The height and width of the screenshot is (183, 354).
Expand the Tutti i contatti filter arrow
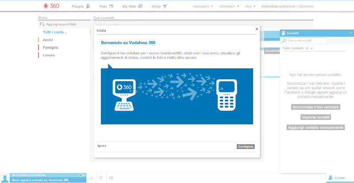pyautogui.click(x=312, y=49)
